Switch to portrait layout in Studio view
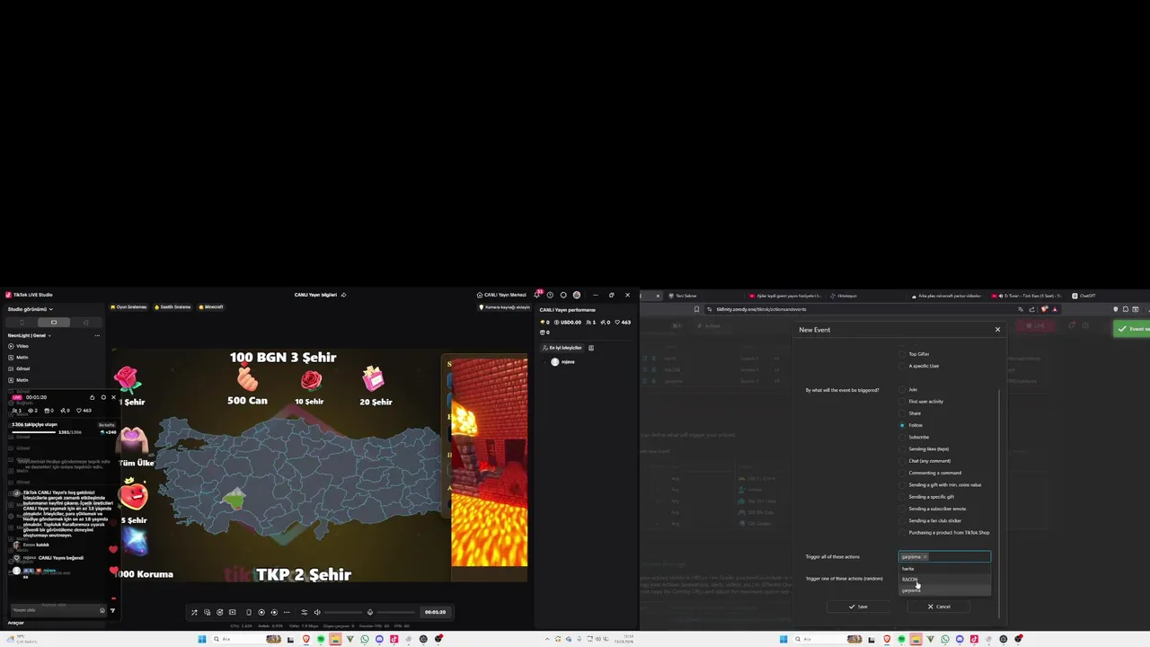Screen dimensions: 1150x647 (22, 322)
